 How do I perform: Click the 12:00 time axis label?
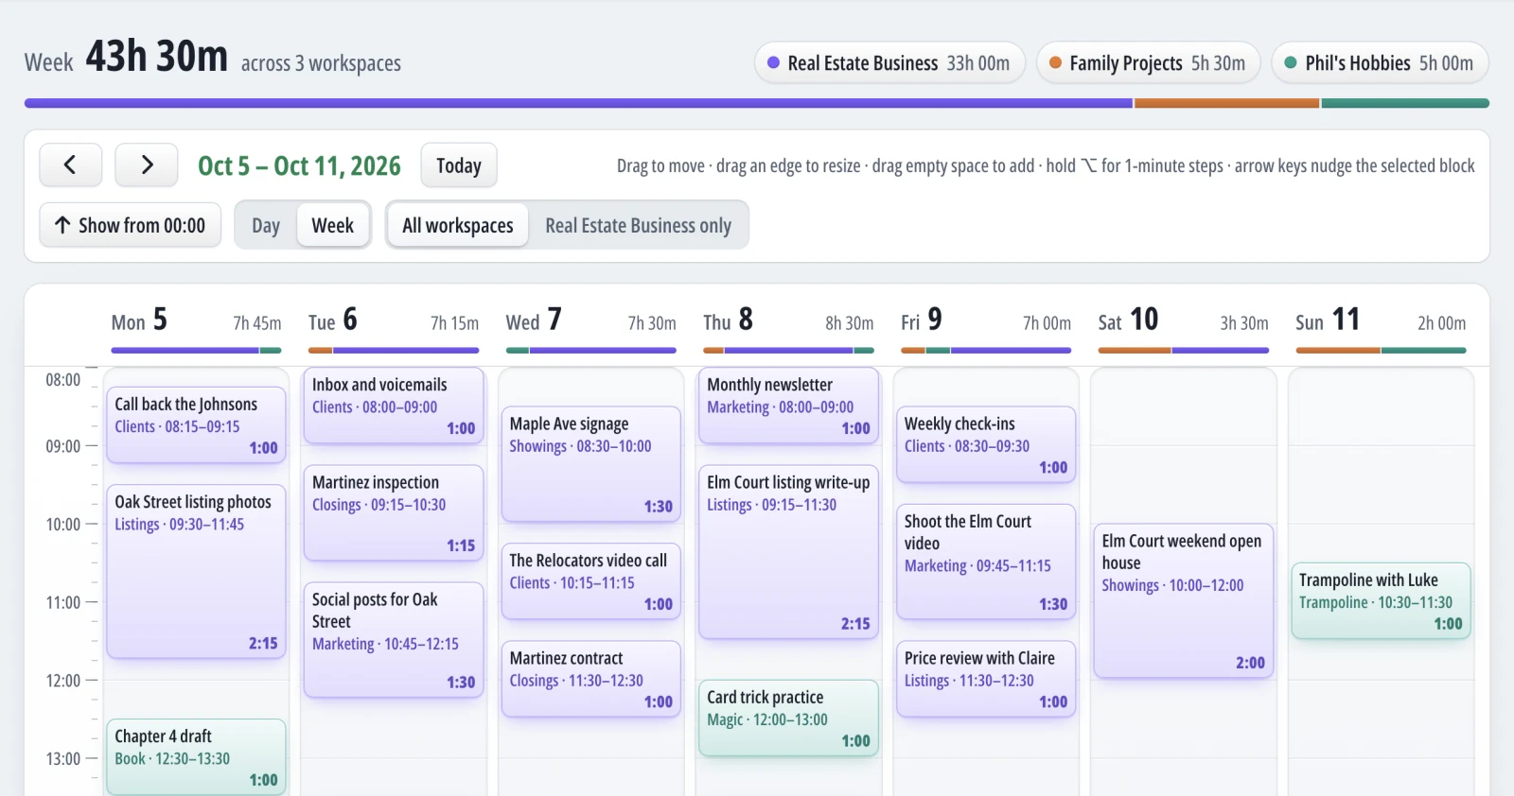(x=63, y=681)
